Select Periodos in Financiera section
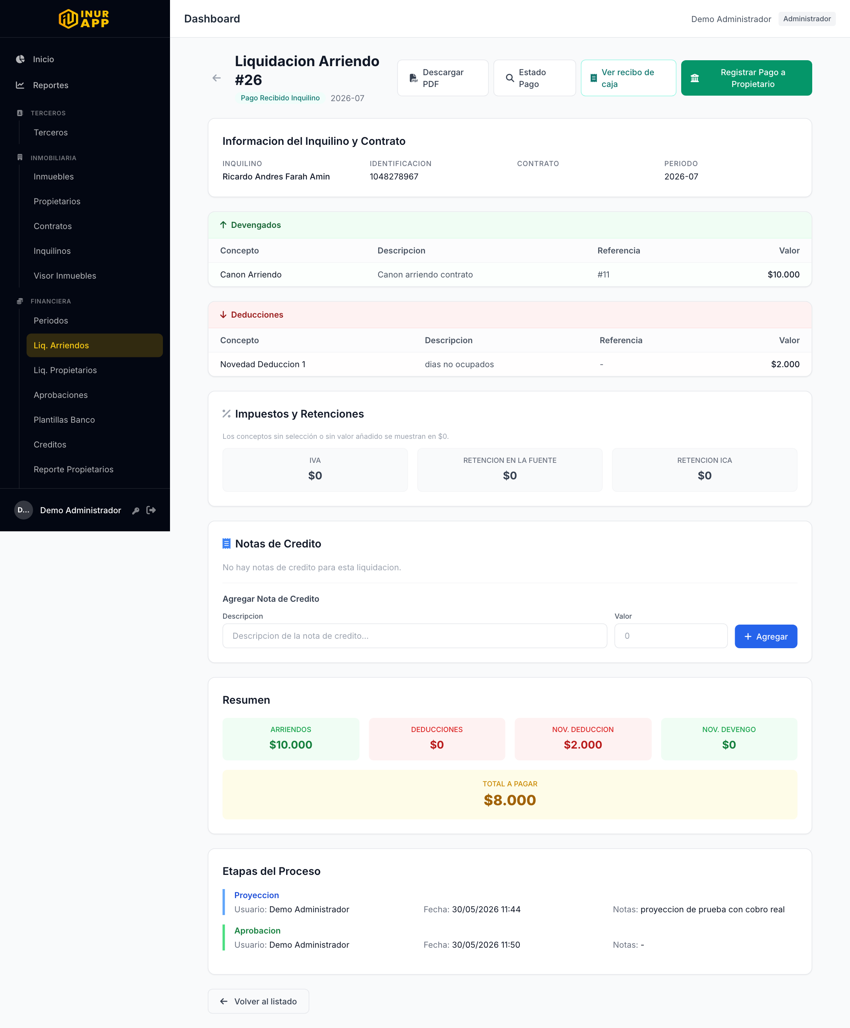The width and height of the screenshot is (850, 1028). point(94,321)
